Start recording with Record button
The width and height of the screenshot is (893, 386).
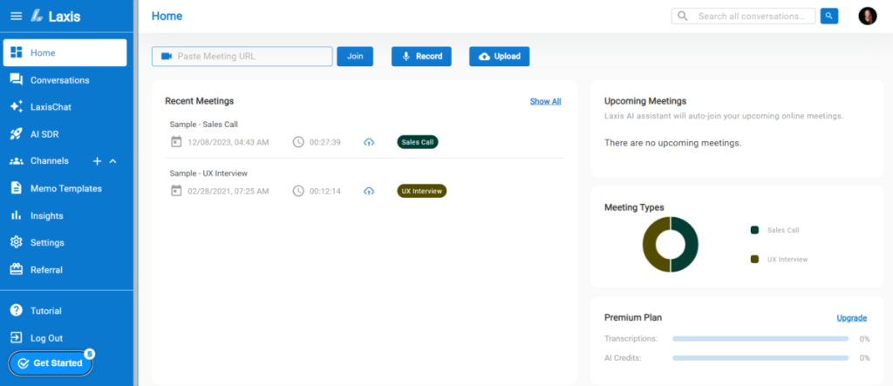click(421, 57)
